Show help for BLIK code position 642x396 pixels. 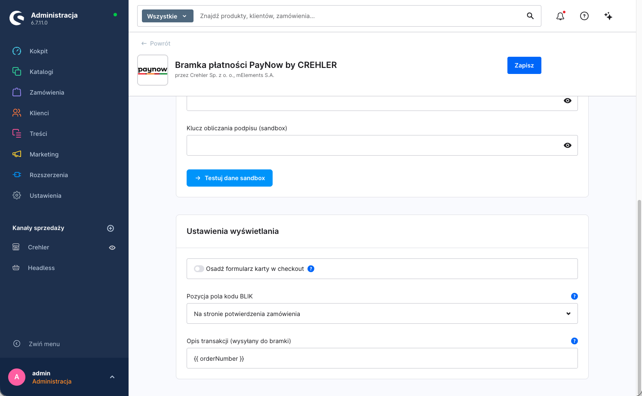[574, 296]
